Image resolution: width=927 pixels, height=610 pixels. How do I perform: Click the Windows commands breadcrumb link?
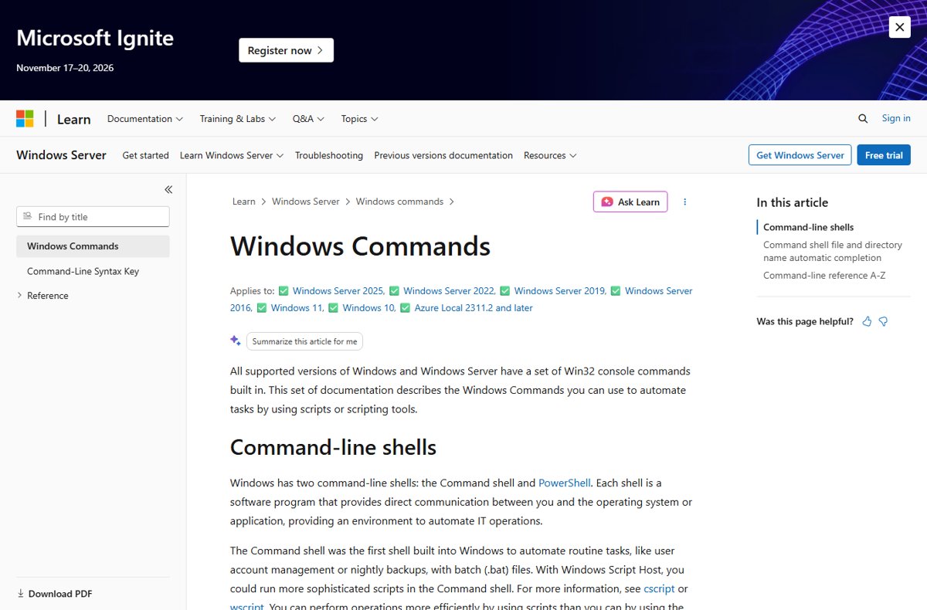(399, 202)
